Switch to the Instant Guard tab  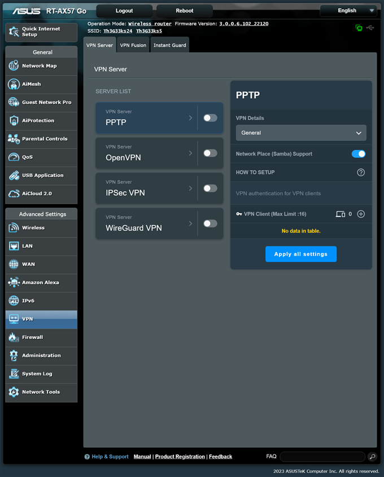pos(170,45)
